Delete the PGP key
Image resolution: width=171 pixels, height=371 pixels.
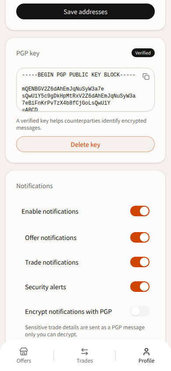point(85,144)
